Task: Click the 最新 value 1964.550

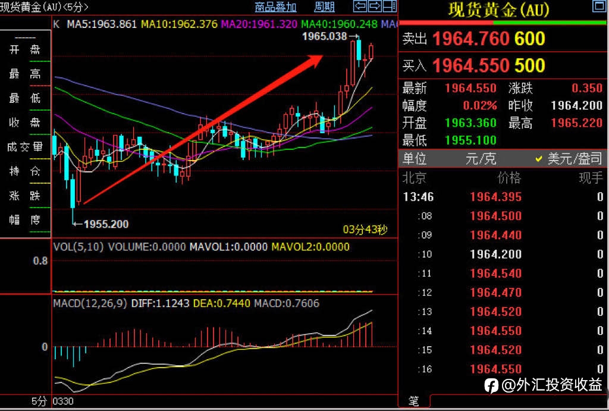Action: pos(471,88)
